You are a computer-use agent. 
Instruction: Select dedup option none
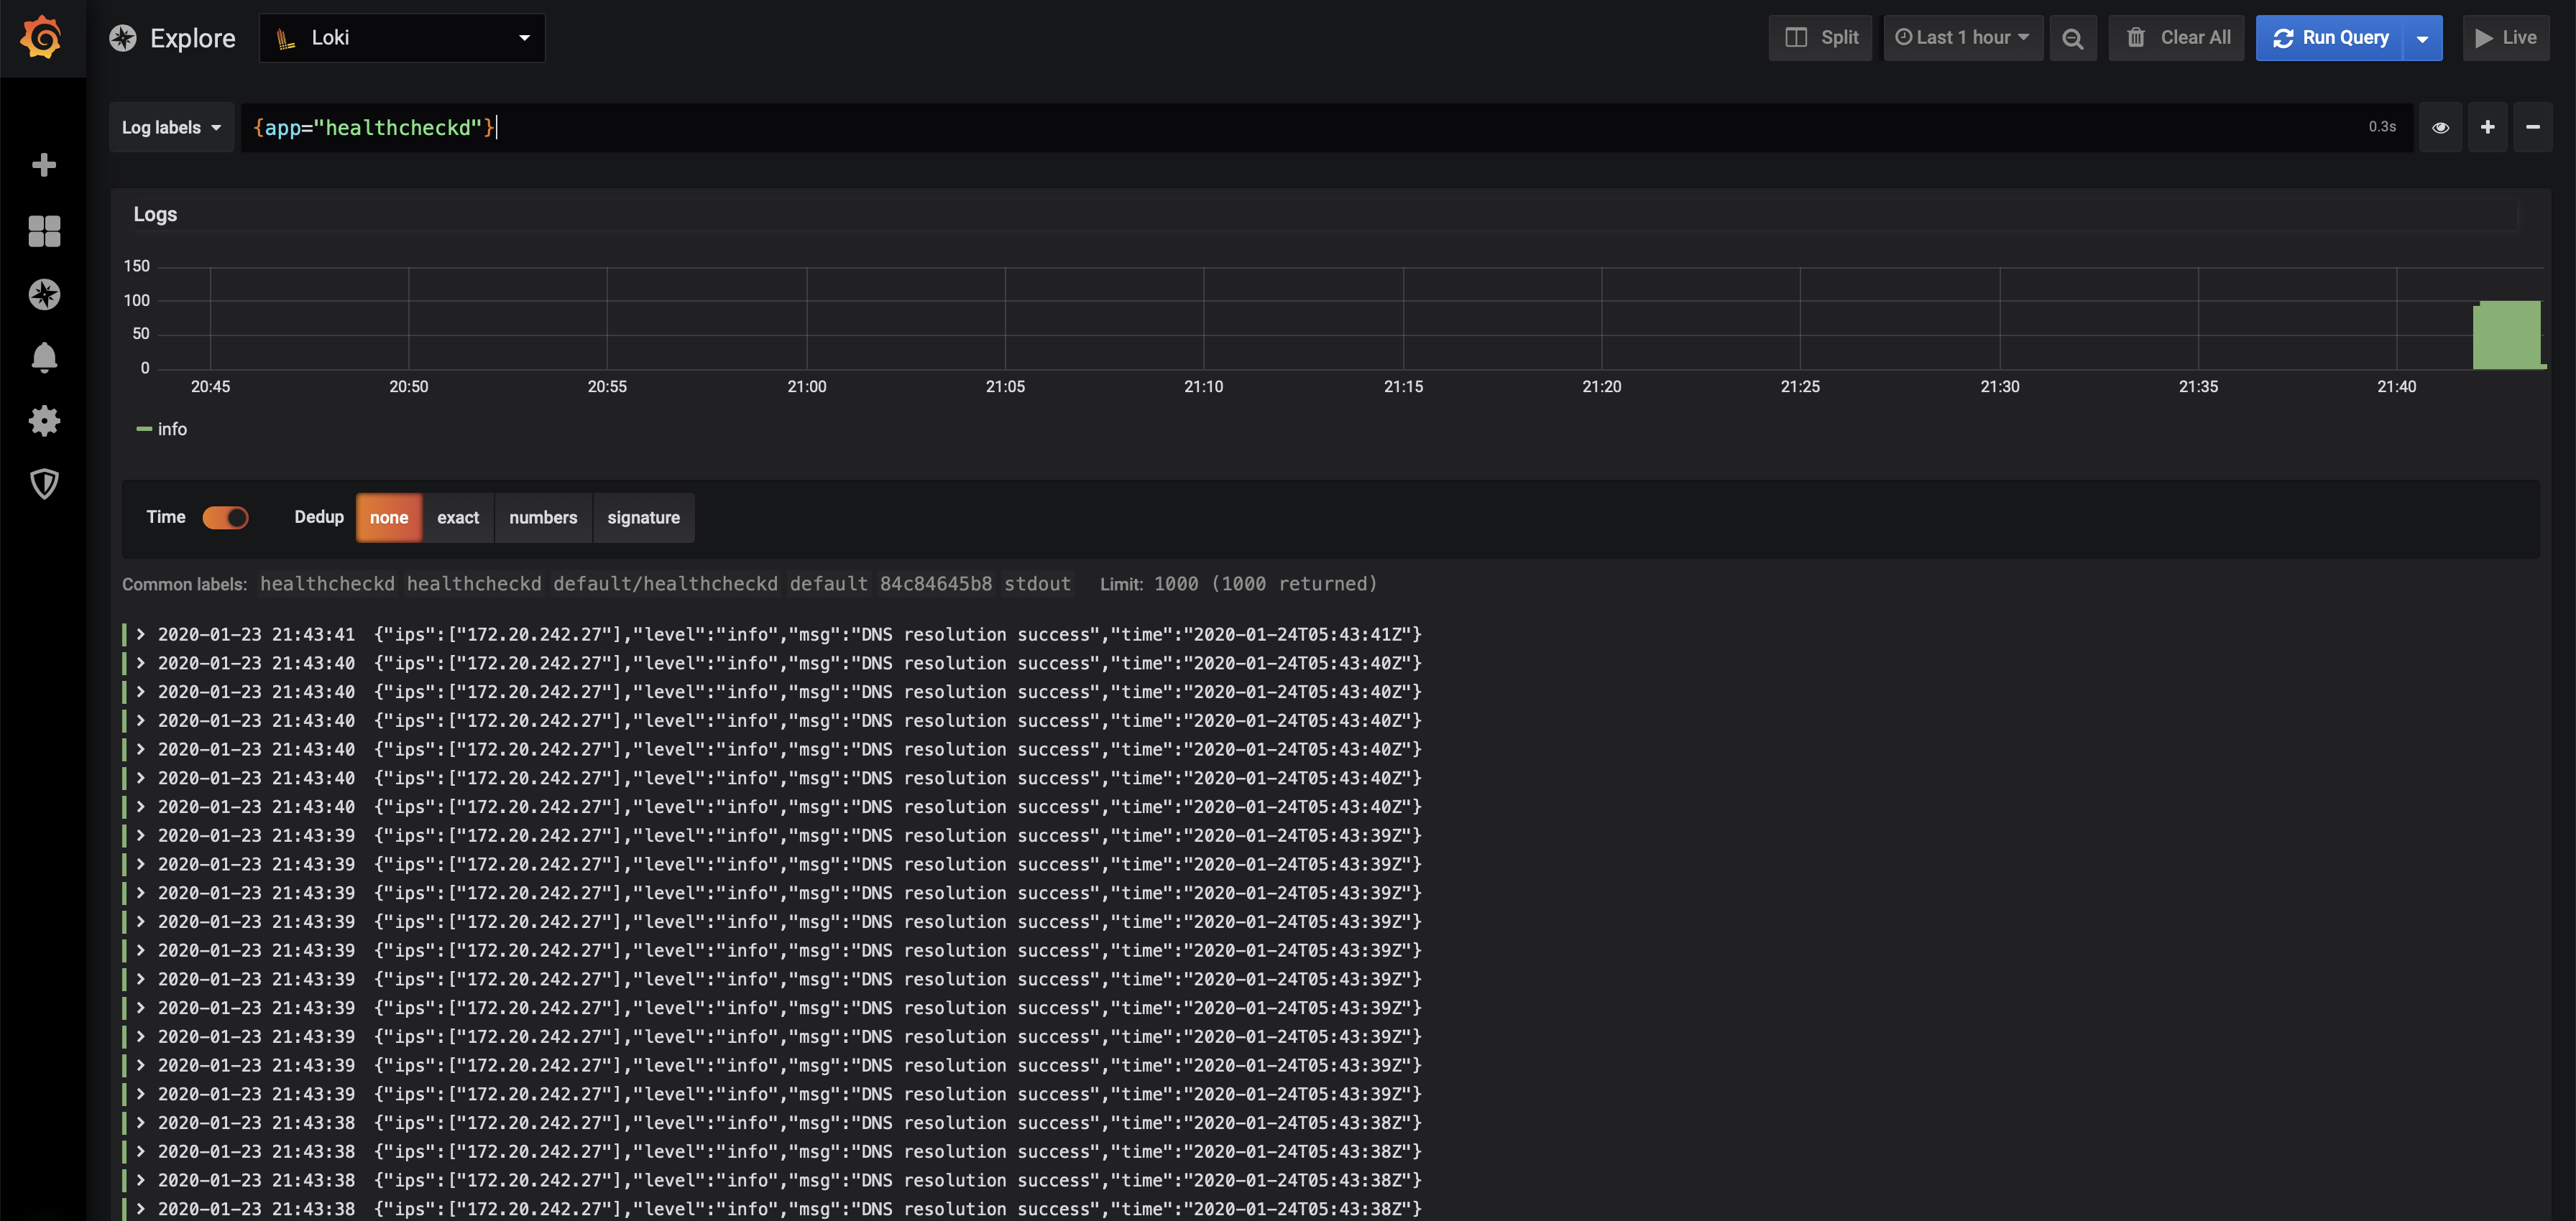tap(389, 518)
